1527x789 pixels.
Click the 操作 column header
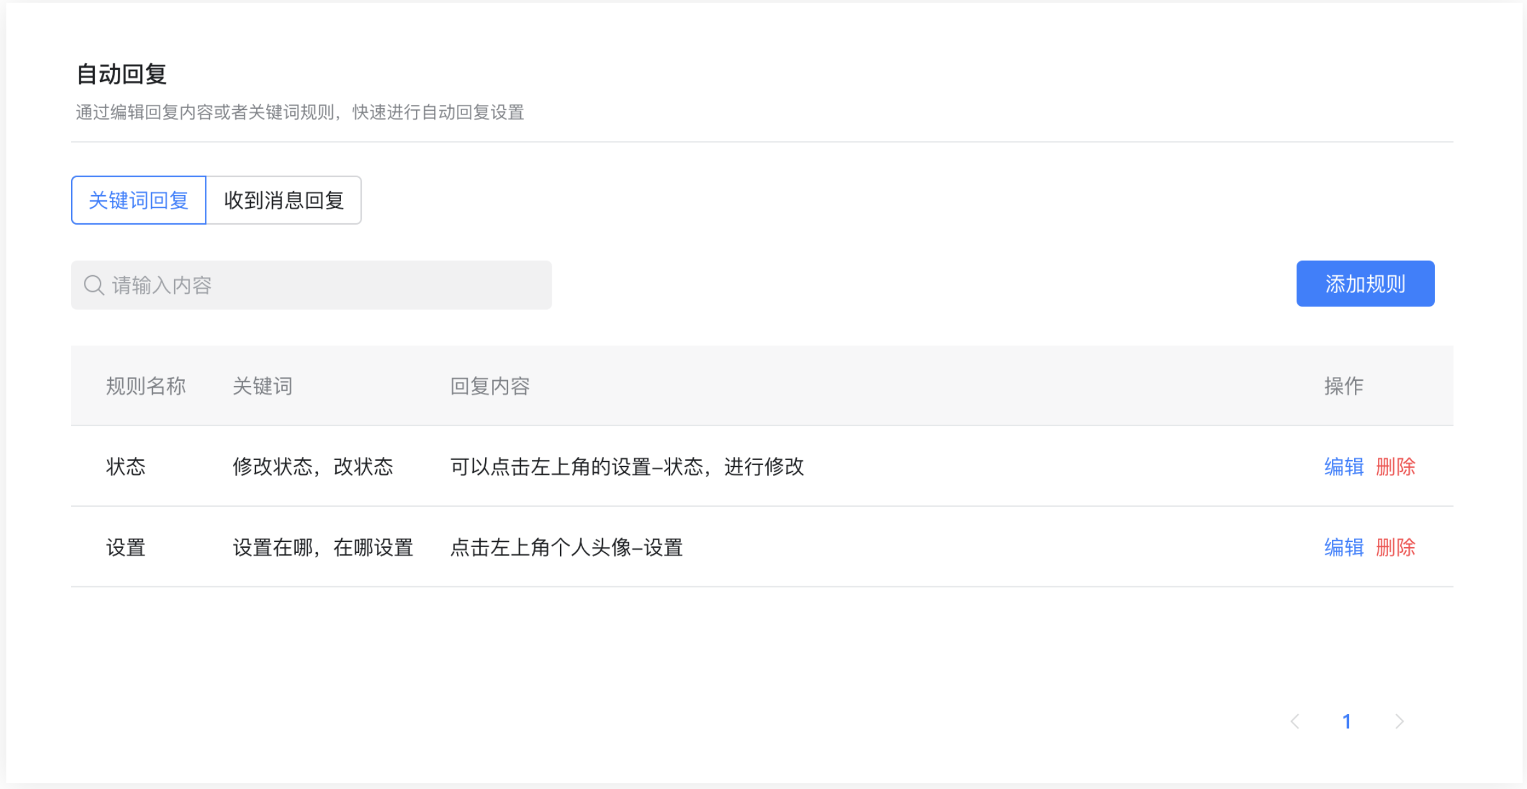click(x=1343, y=386)
